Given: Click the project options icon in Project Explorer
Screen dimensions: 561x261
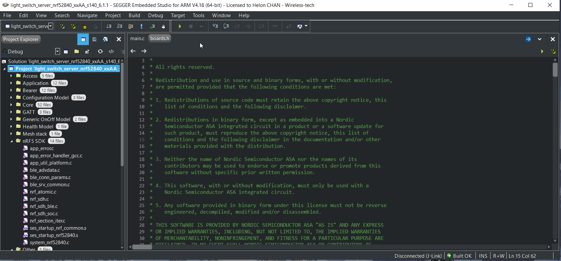Looking at the screenshot, I should click(x=87, y=52).
